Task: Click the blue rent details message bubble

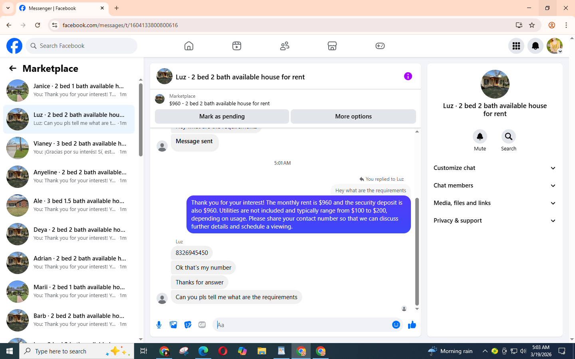Action: pyautogui.click(x=299, y=215)
